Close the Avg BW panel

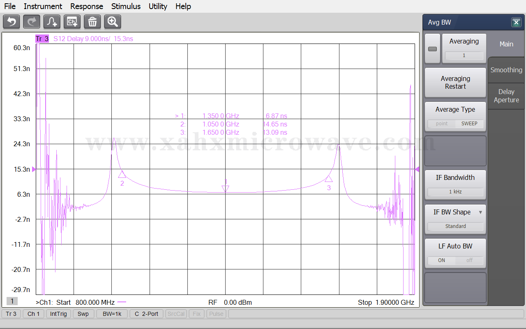(516, 23)
